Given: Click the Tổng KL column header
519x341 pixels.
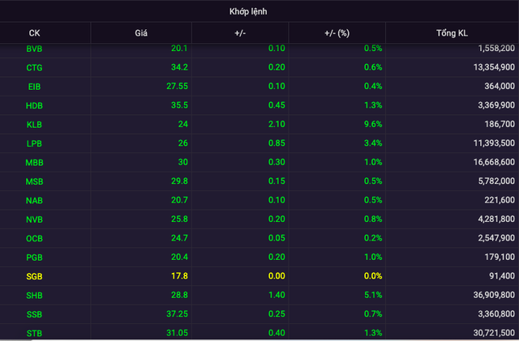Looking at the screenshot, I should 452,33.
